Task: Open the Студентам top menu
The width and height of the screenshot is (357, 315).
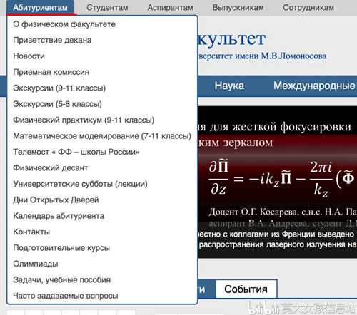Action: pyautogui.click(x=107, y=8)
